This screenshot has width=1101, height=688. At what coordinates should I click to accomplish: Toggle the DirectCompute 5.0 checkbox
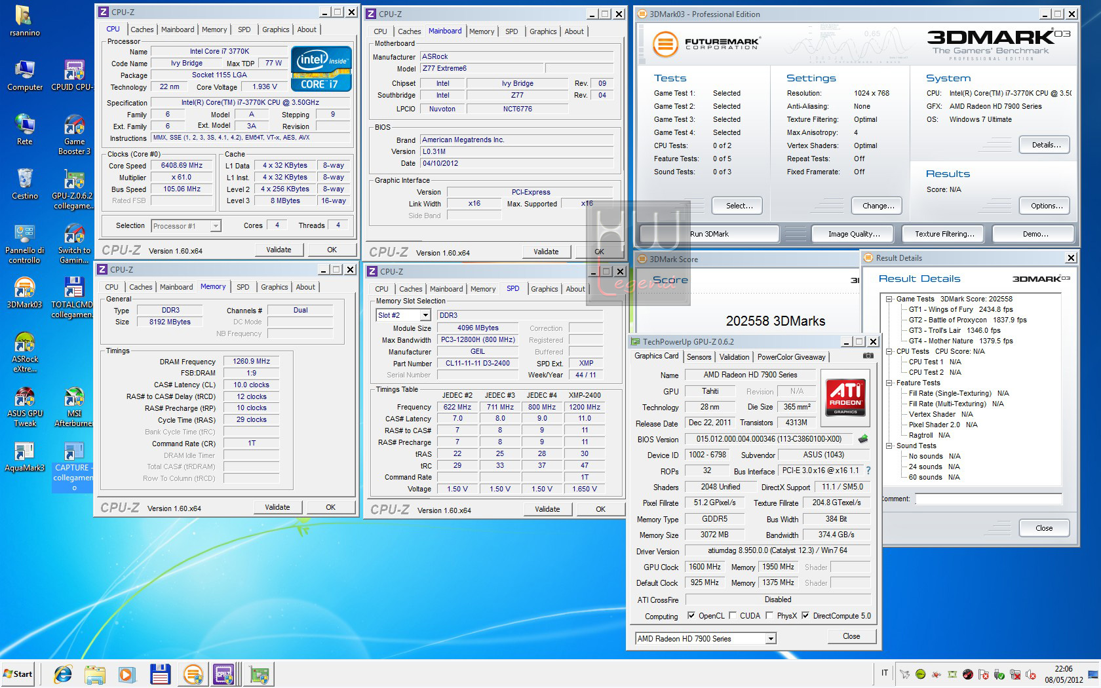[805, 616]
